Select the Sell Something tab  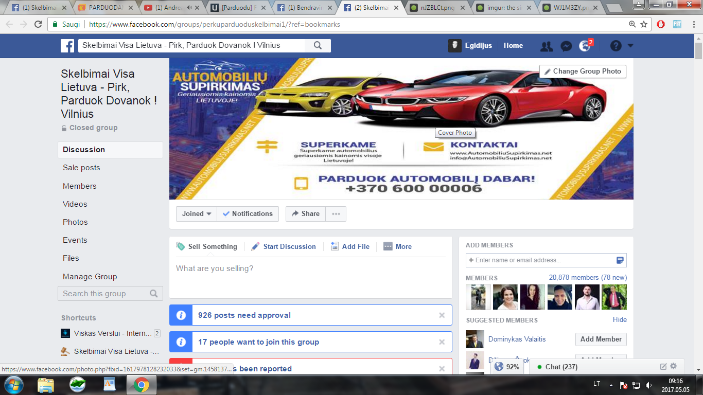pos(207,246)
